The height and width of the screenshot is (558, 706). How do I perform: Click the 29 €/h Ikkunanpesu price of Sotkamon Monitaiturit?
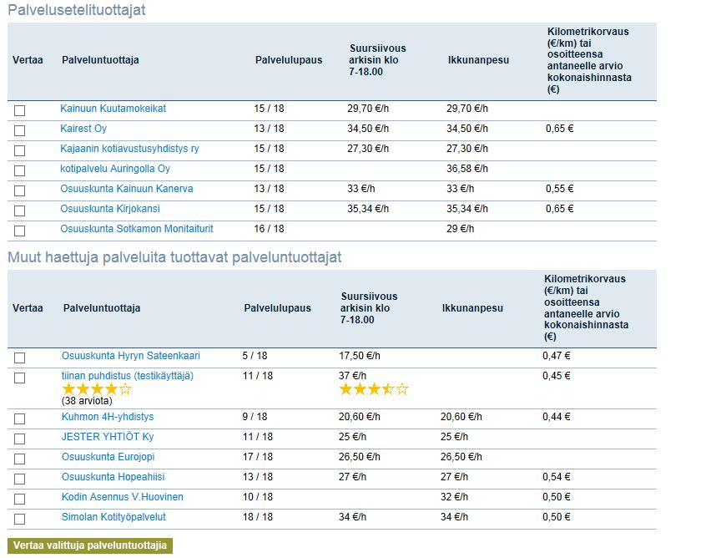coord(460,229)
